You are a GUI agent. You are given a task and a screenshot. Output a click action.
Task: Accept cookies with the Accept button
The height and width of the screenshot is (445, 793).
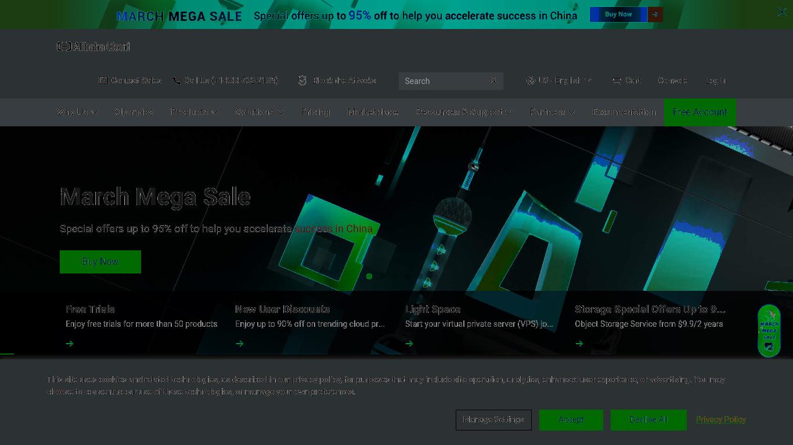tap(571, 420)
